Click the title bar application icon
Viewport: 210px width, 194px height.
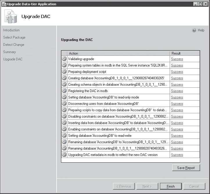[x=4, y=4]
